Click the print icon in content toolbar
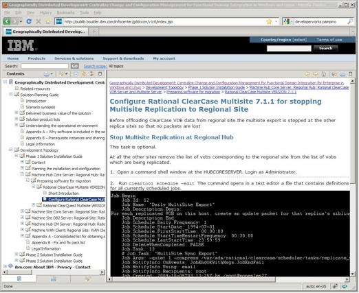 click(342, 73)
